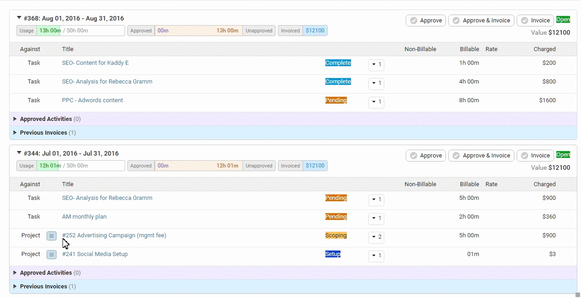Viewport: 581px width, 298px height.
Task: Click the Open status badge on period #344
Action: (x=563, y=155)
